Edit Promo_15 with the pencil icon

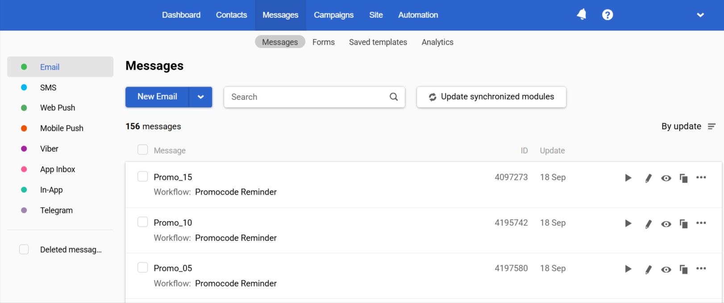pyautogui.click(x=648, y=178)
